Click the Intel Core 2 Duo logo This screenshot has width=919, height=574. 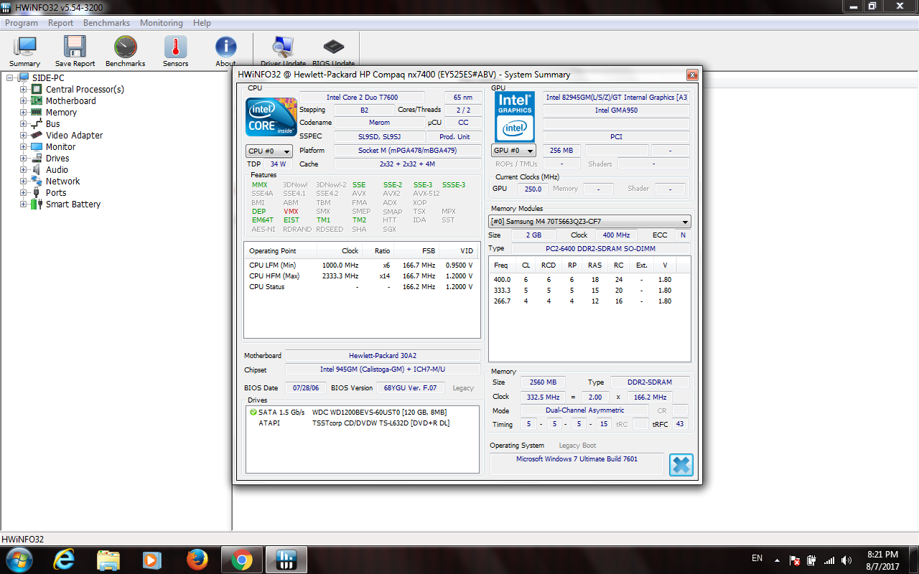tap(271, 117)
